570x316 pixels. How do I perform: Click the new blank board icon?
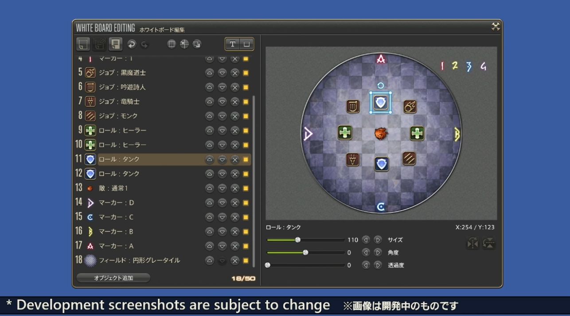tap(83, 44)
